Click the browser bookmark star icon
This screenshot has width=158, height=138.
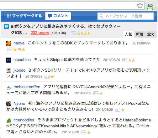[x=140, y=6]
